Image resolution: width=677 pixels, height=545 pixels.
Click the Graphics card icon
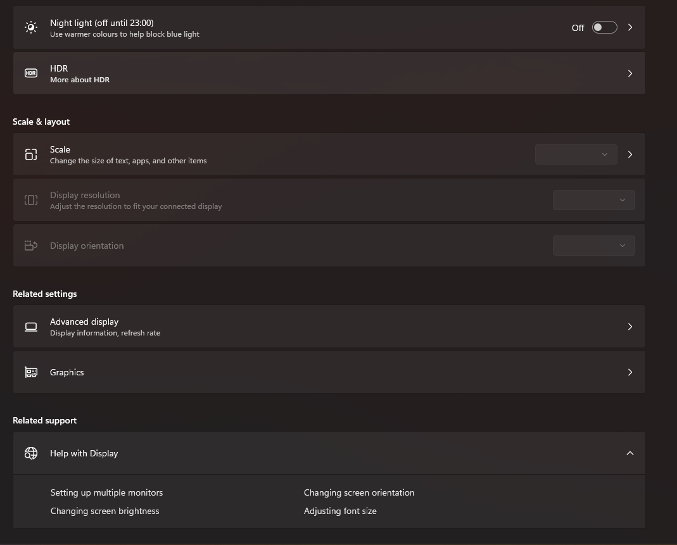(31, 372)
